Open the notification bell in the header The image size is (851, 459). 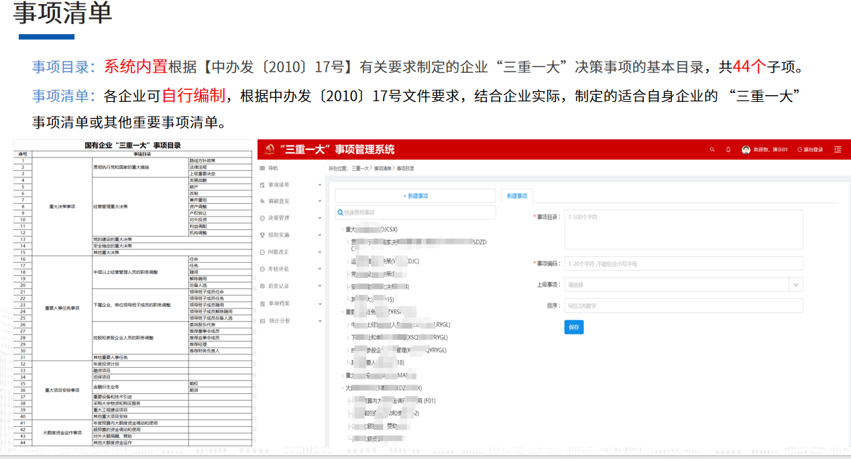(728, 149)
